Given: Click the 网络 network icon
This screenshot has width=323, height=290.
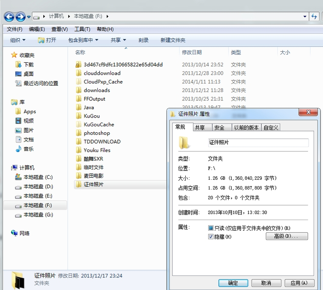Looking at the screenshot, I should click(x=14, y=233).
